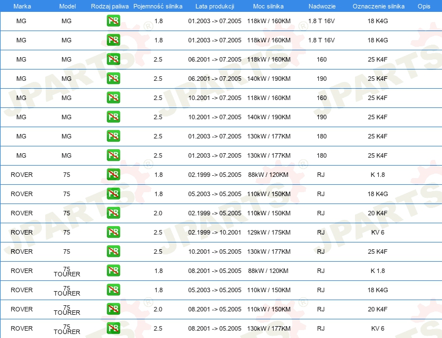Click body 160 in the MG 06.2001 row

[x=322, y=59]
